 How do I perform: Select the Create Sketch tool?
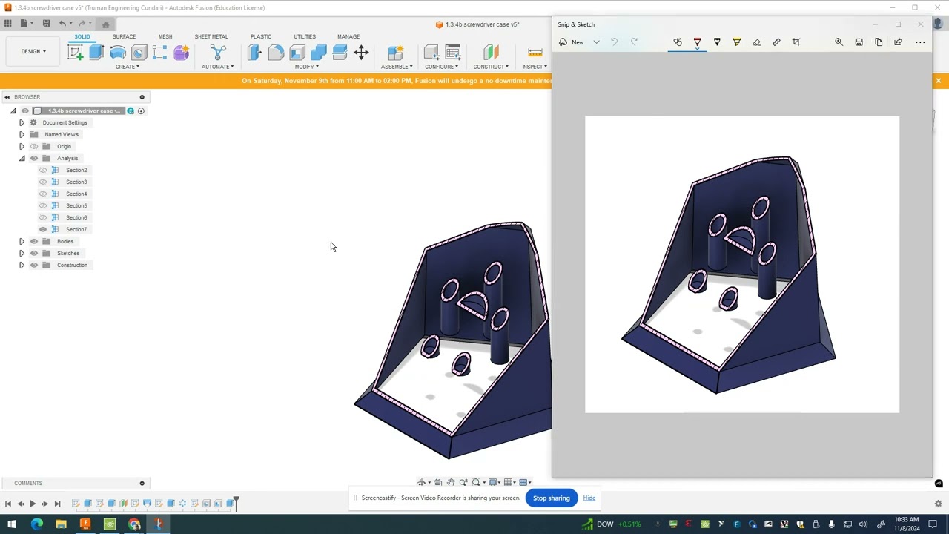[75, 52]
